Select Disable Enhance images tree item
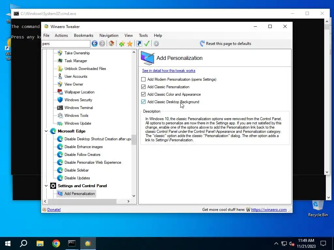334x250 pixels. (83, 147)
